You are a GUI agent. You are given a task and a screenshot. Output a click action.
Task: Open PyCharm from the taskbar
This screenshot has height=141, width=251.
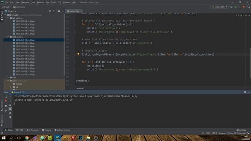tap(58, 138)
